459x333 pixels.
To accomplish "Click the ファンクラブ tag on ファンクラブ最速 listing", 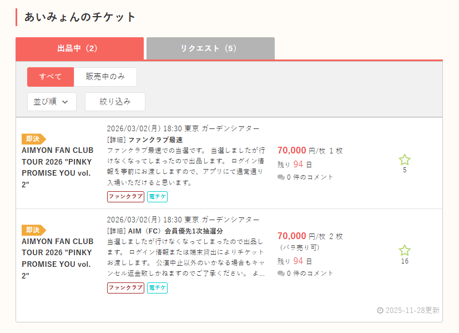I will pyautogui.click(x=125, y=197).
